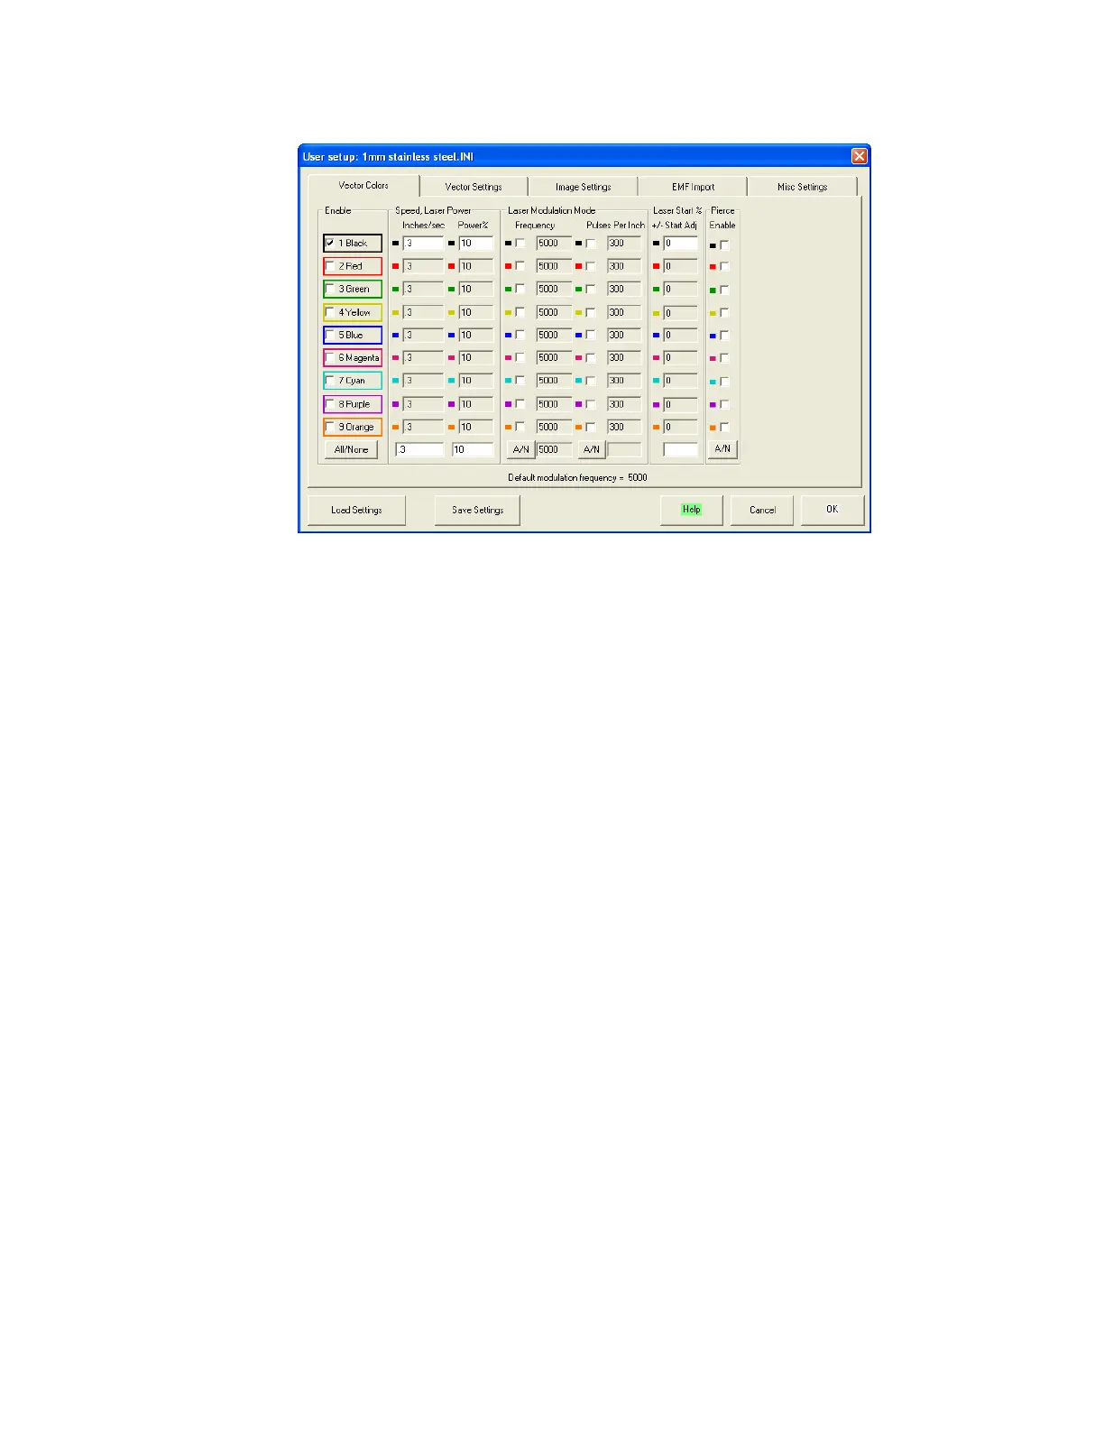Tick the Purple row Pulses Per Inch checkbox
The height and width of the screenshot is (1429, 1104).
[x=591, y=404]
